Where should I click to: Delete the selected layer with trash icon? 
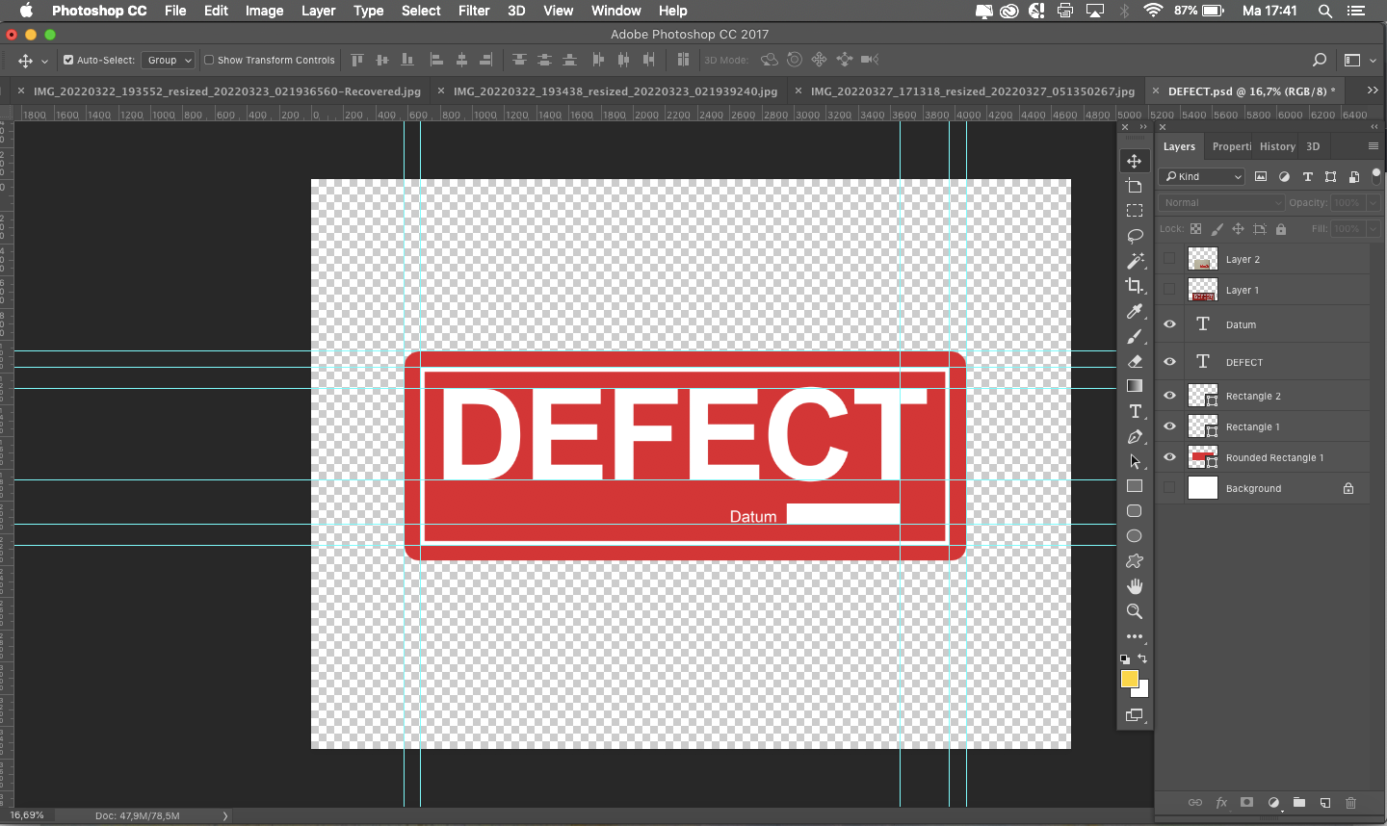(1350, 802)
